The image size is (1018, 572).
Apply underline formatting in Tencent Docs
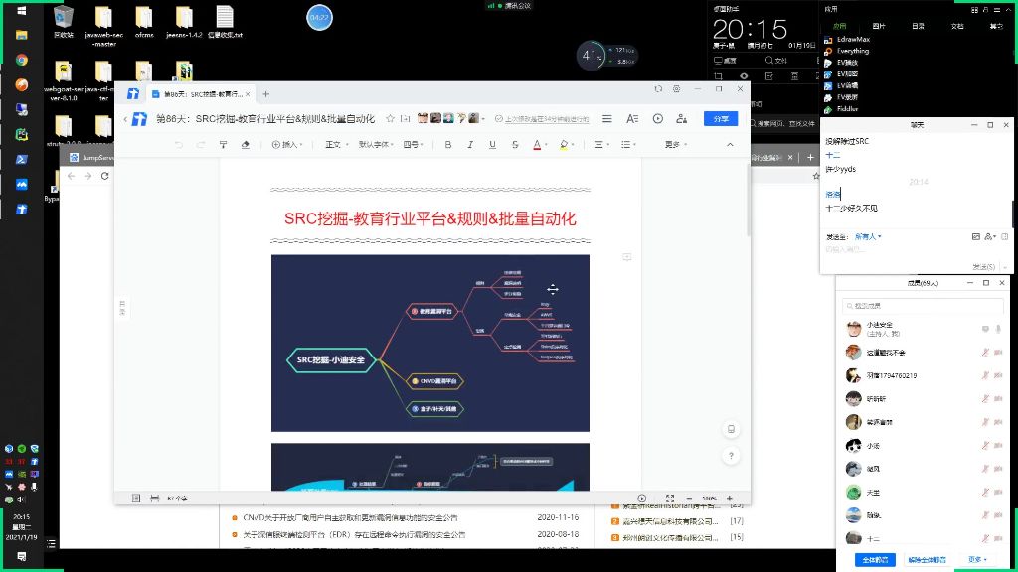[x=492, y=145]
